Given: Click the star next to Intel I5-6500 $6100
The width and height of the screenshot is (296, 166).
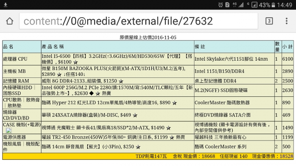Looking at the screenshot, I should (76, 62).
